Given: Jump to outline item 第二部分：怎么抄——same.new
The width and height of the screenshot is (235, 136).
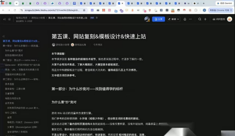Looking at the screenshot, I should (21, 60).
